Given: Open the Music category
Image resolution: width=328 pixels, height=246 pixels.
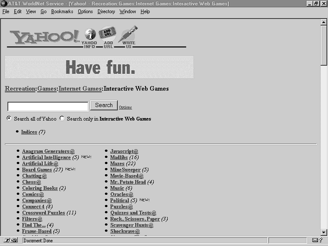Looking at the screenshot, I should (117, 188).
